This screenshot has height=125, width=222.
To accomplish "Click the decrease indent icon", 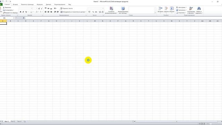I will pos(55,12).
